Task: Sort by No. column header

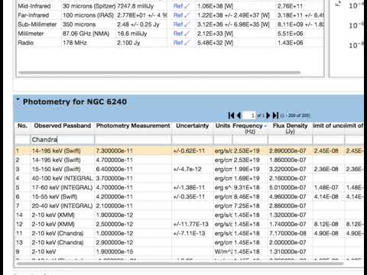Action: point(22,126)
